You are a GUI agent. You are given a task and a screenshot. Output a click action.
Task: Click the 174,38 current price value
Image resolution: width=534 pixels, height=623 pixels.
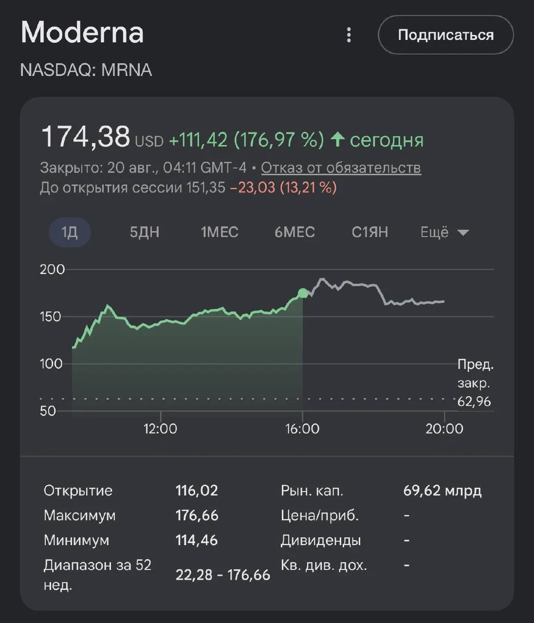pos(86,136)
